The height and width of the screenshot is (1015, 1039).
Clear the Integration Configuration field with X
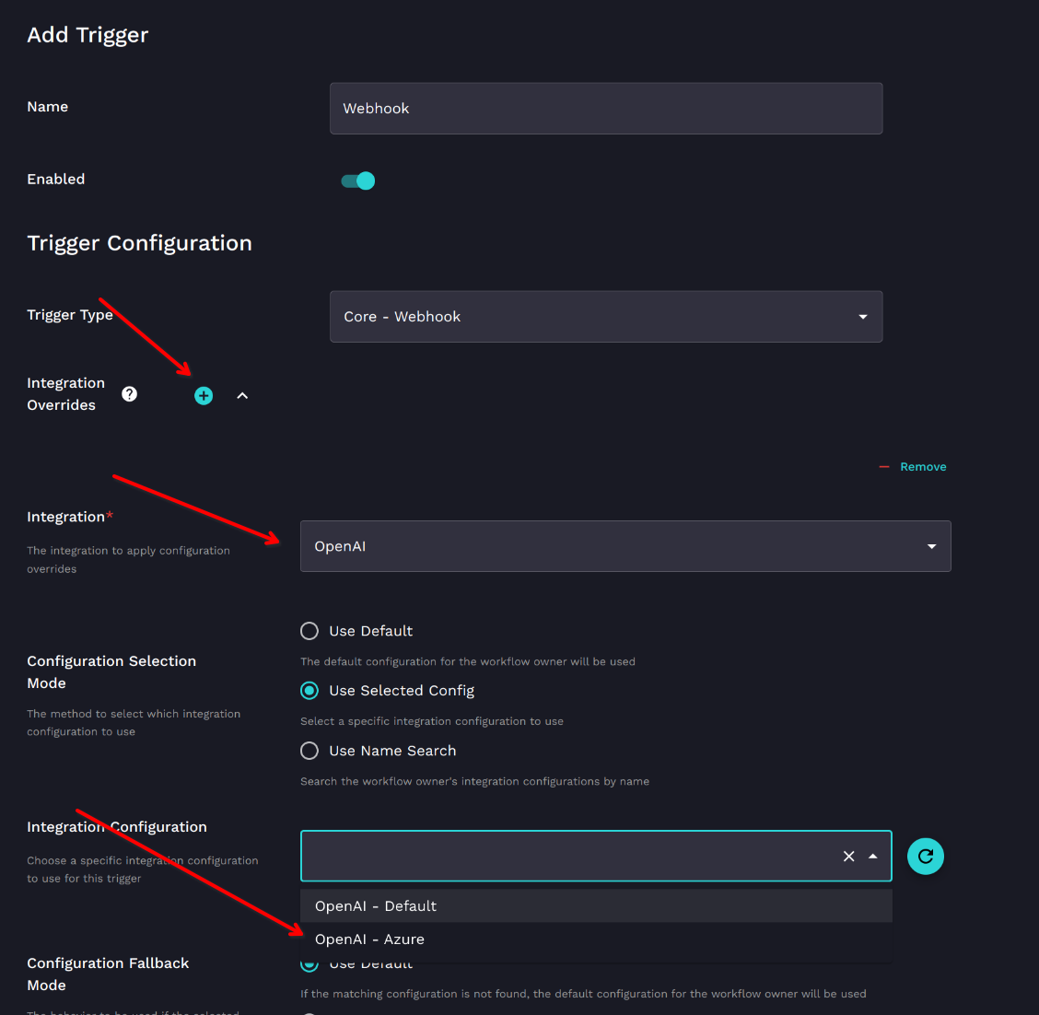[848, 857]
